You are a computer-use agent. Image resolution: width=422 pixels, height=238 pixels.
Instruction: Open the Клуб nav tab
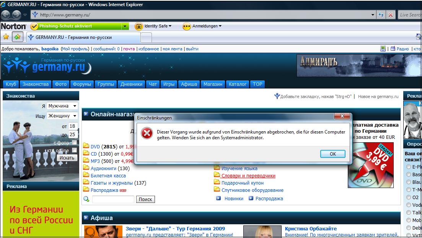click(x=11, y=84)
